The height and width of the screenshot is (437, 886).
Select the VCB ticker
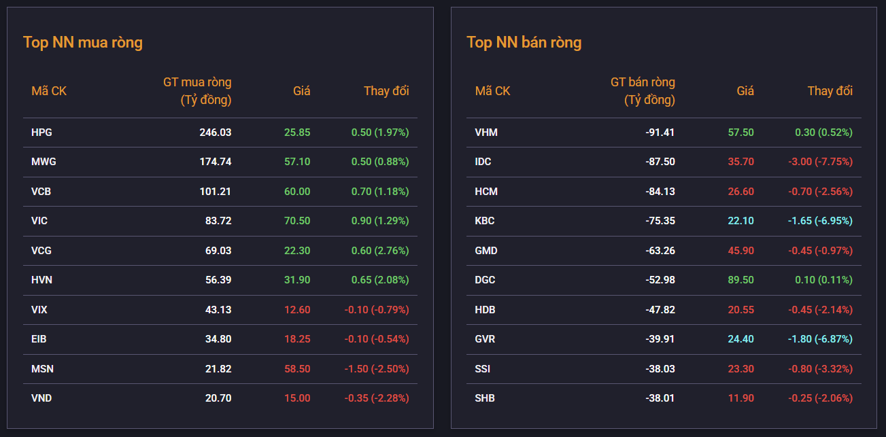(41, 192)
